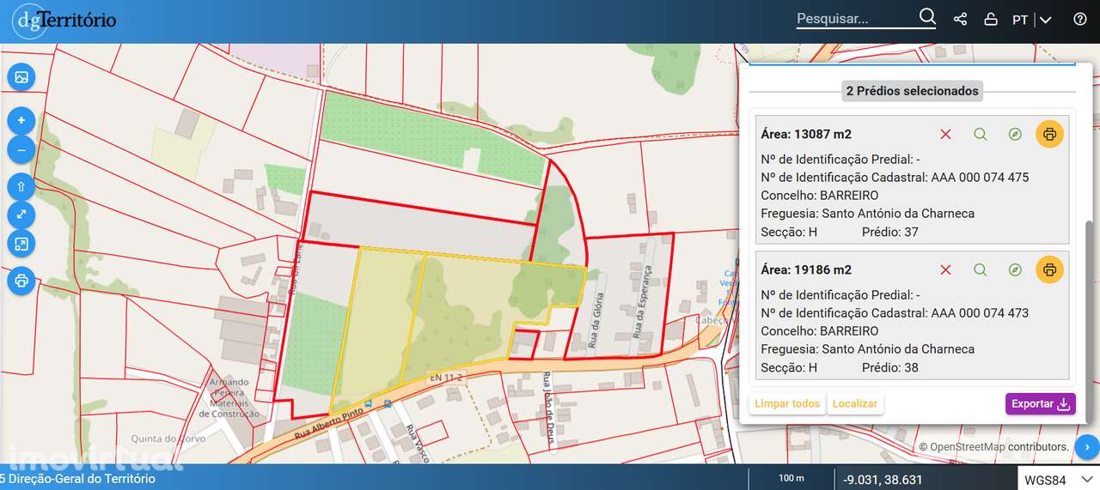Viewport: 1100px width, 490px height.
Task: Click the Localizar button
Action: (x=855, y=403)
